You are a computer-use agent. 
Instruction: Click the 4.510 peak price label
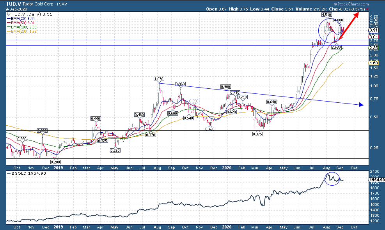click(x=326, y=15)
